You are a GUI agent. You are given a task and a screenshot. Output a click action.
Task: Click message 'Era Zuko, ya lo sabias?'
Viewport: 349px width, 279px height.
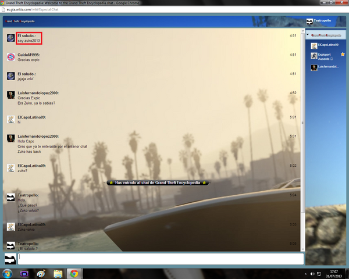36,103
